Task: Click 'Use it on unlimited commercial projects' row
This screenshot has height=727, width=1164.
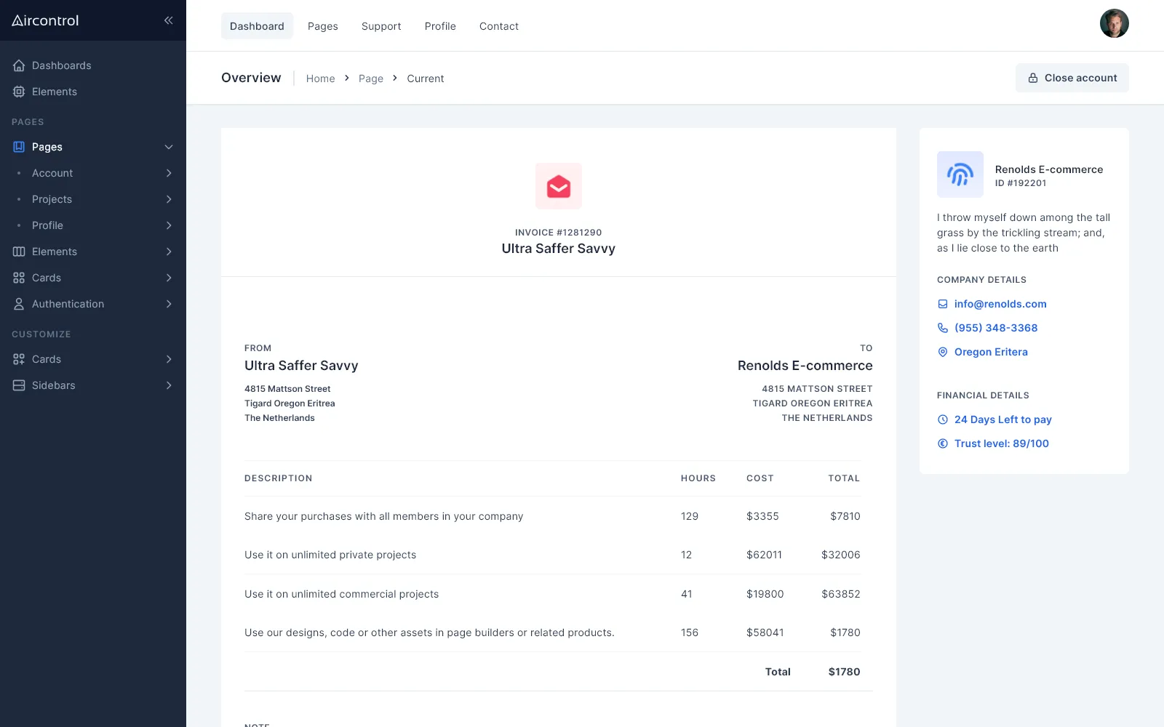Action: click(x=553, y=594)
